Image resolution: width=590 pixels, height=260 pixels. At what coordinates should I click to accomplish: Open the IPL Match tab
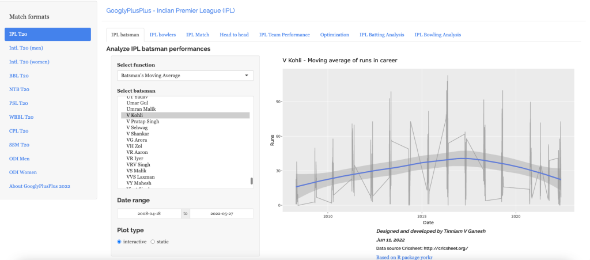(198, 35)
